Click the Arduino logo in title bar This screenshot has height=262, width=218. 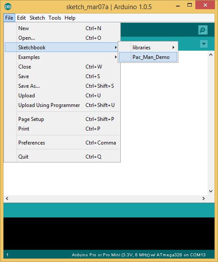point(8,7)
